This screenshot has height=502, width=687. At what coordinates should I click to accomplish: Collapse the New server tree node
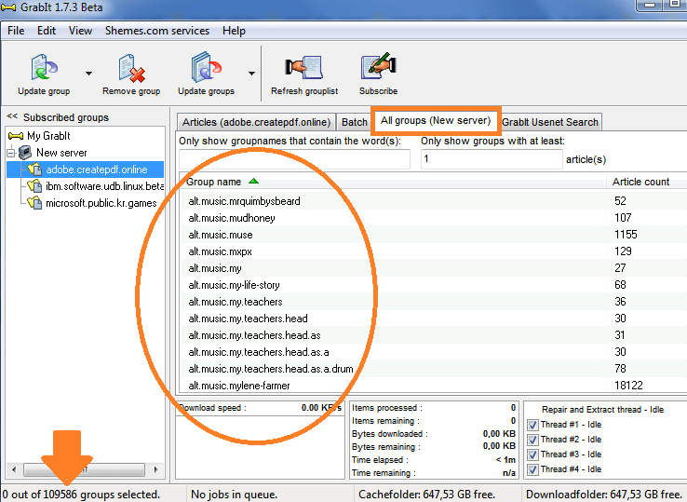pyautogui.click(x=11, y=153)
